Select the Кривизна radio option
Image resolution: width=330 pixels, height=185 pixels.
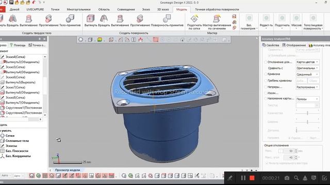pos(266,74)
